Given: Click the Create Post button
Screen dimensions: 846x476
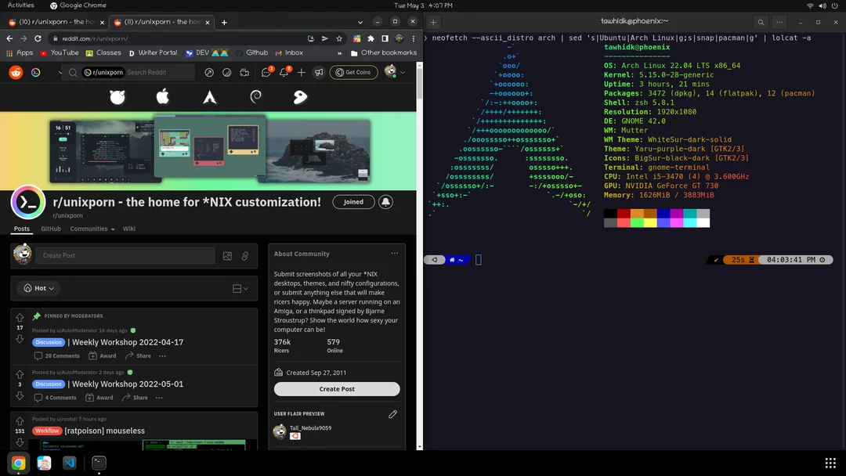Looking at the screenshot, I should [x=337, y=389].
